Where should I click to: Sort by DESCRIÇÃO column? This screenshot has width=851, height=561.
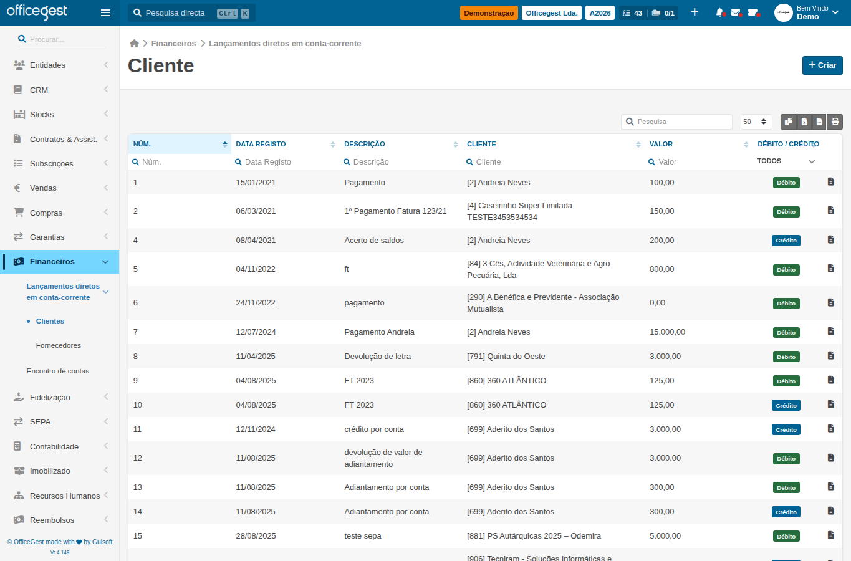[401, 144]
